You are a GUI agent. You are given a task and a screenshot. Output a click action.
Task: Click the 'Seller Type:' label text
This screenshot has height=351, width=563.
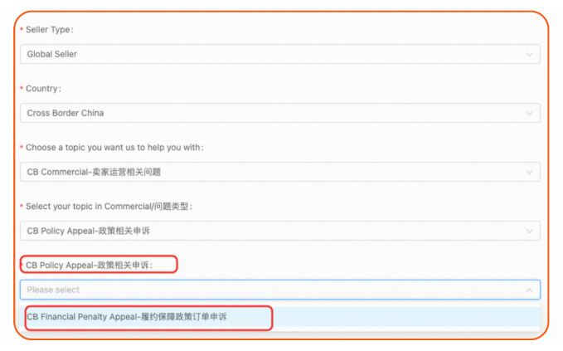point(50,30)
